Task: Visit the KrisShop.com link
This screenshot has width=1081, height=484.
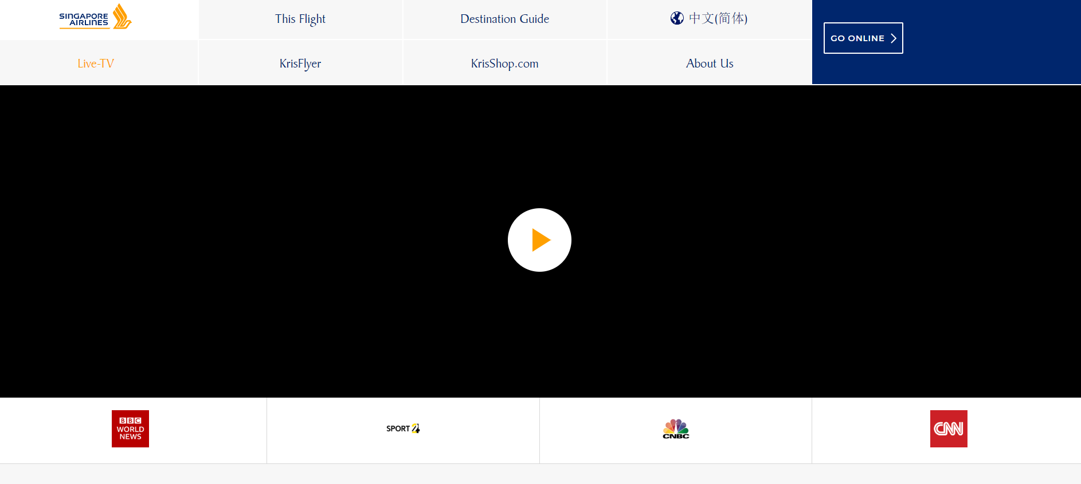Action: pyautogui.click(x=504, y=64)
